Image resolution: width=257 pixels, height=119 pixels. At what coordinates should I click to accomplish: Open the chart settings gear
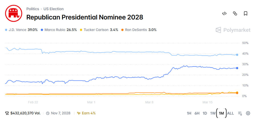point(248,113)
